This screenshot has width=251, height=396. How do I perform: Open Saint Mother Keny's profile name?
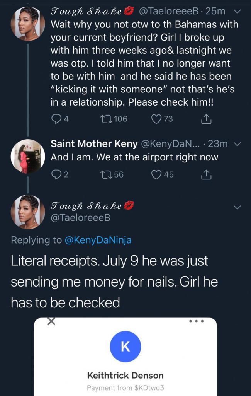coord(94,144)
